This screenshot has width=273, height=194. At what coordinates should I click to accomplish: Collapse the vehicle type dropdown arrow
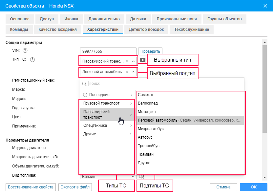133,61
